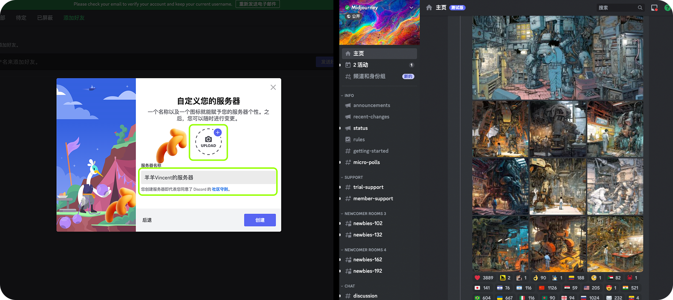673x300 pixels.
Task: Click the magnifier search icon
Action: 640,7
